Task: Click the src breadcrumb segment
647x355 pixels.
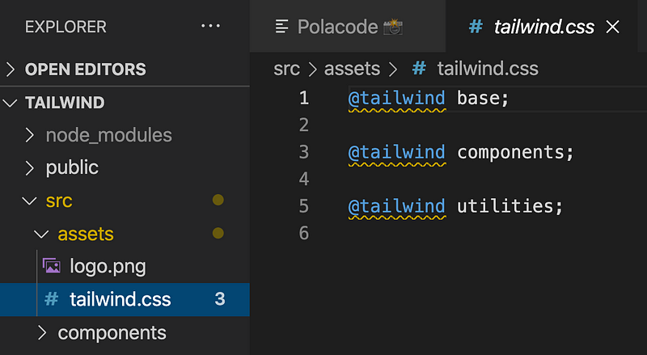Action: pyautogui.click(x=287, y=69)
